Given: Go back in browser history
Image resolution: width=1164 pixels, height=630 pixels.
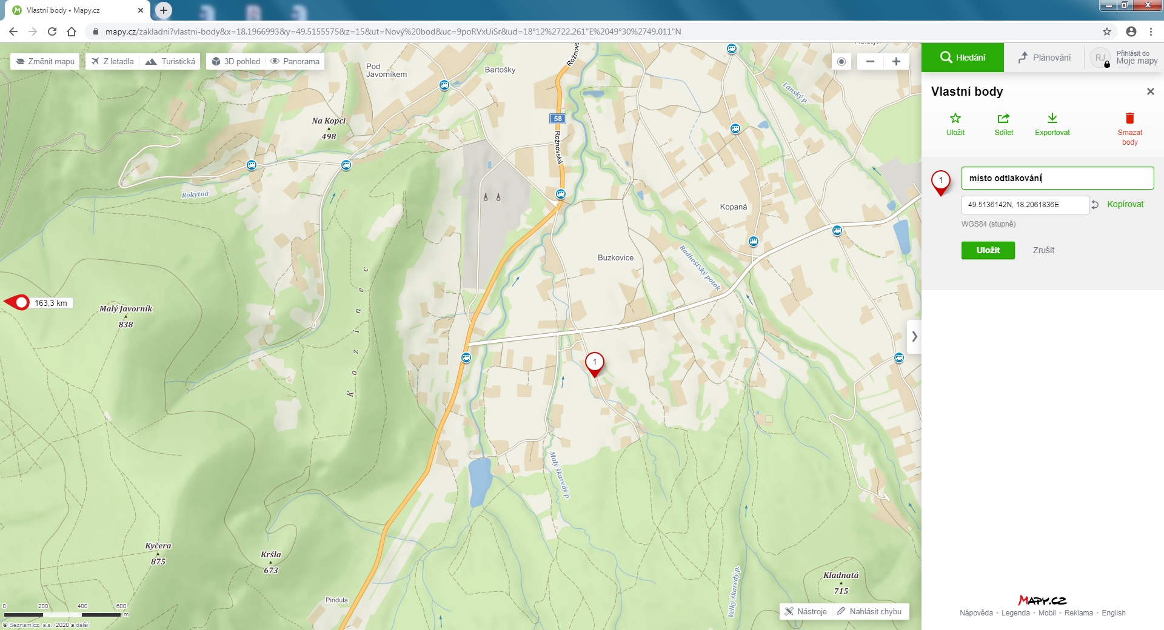Looking at the screenshot, I should tap(13, 31).
